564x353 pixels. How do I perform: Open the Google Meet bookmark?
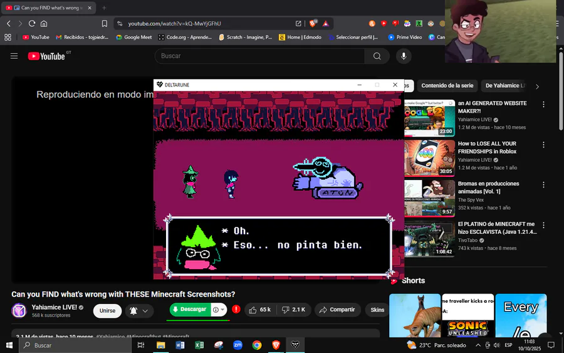pos(134,37)
